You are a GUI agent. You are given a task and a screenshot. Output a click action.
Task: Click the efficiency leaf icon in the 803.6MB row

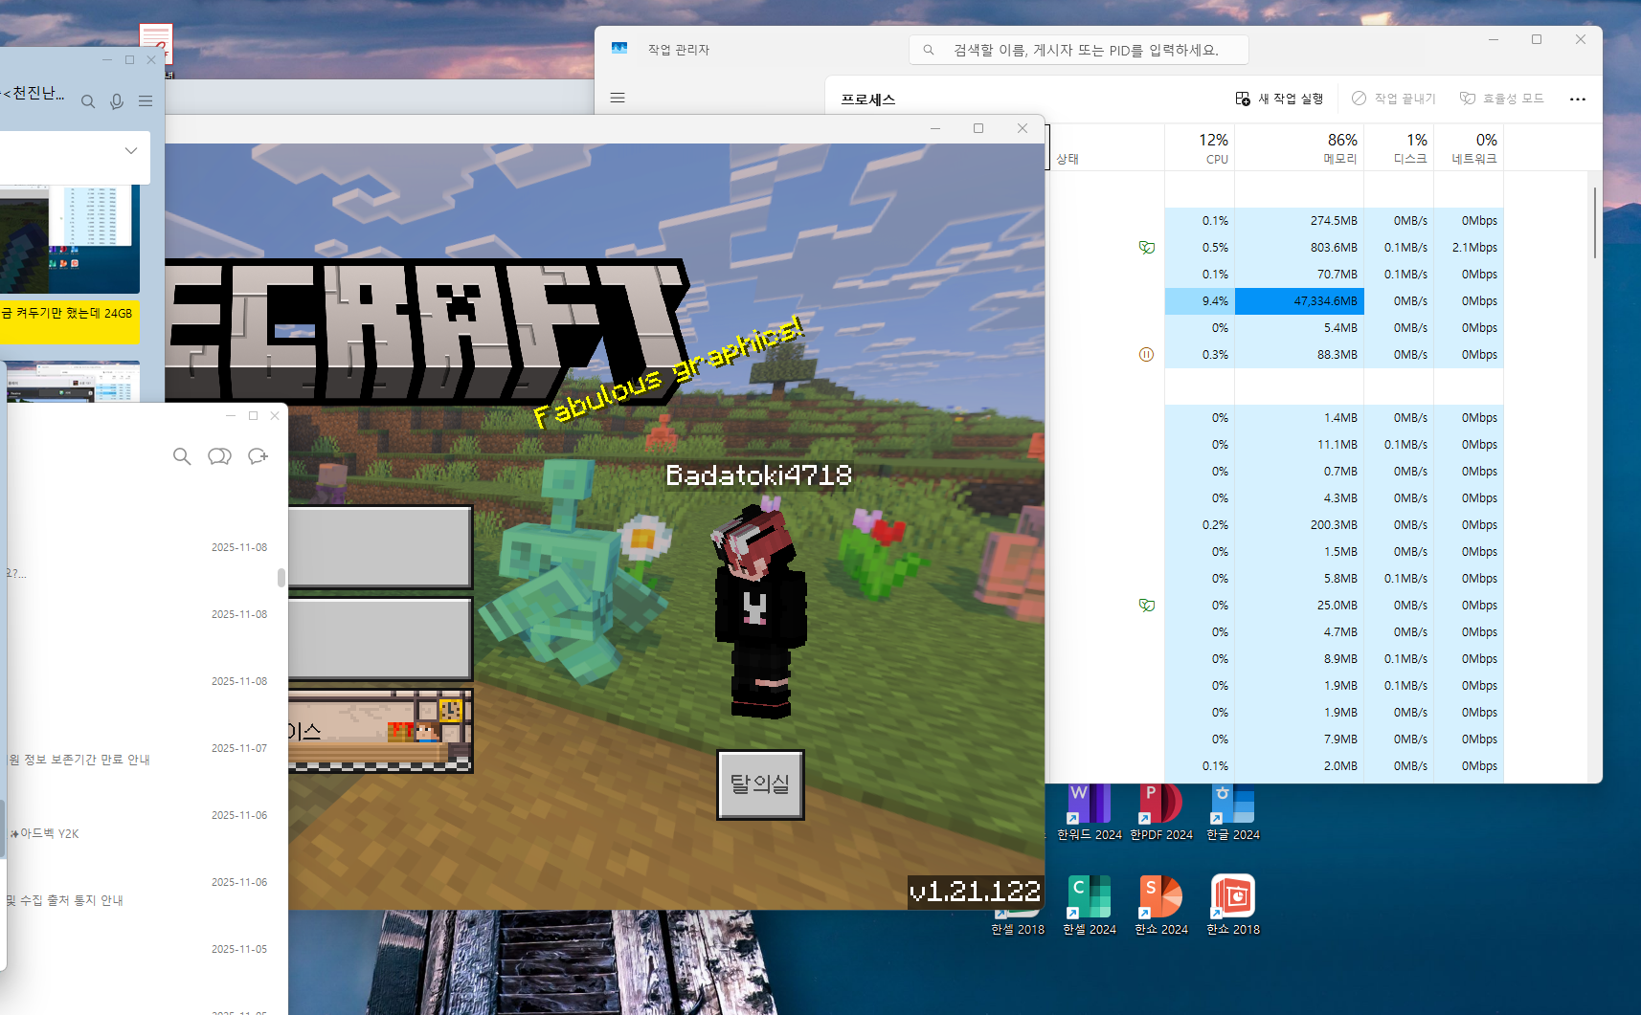pyautogui.click(x=1147, y=248)
